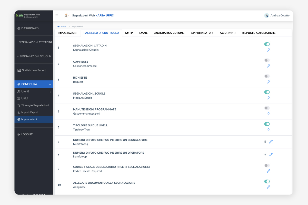
Task: Click the pencil edit icon for Segnalazioni Cittadini
Action: [268, 50]
